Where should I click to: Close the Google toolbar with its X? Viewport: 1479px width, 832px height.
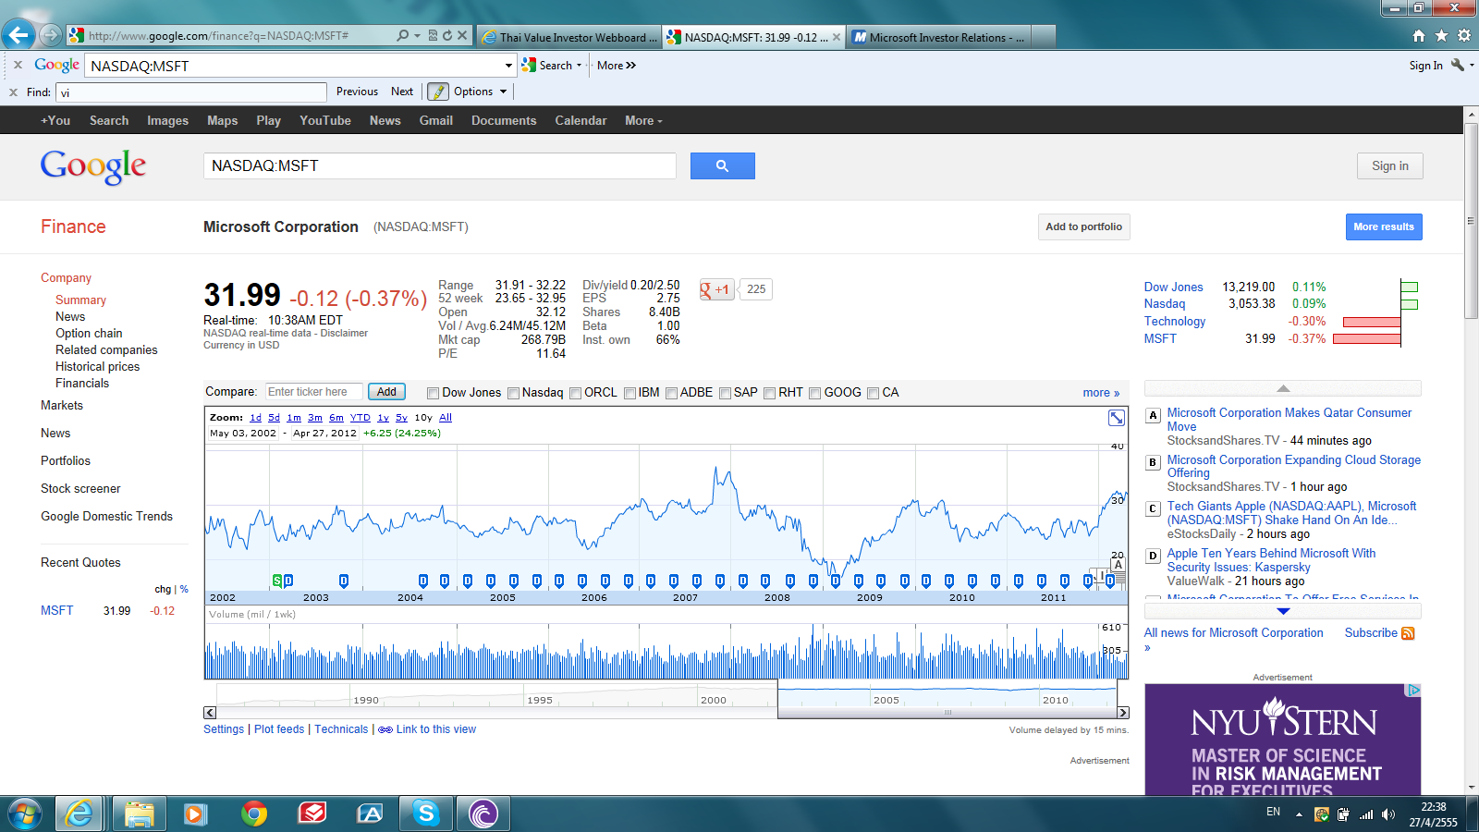[18, 65]
